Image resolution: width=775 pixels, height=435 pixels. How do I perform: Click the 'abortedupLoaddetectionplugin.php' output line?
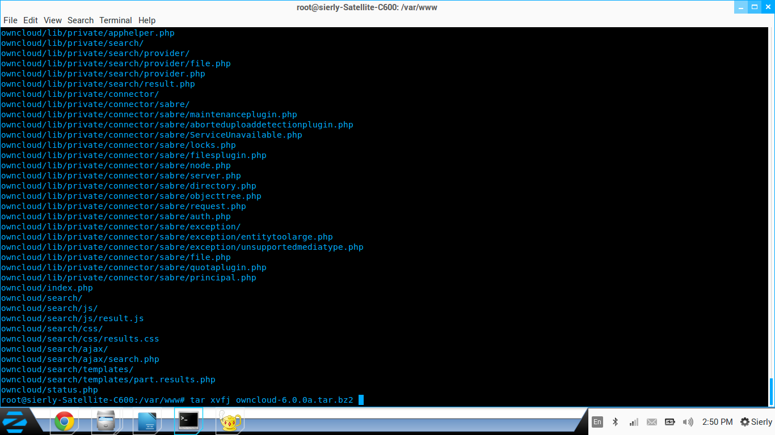pos(177,125)
